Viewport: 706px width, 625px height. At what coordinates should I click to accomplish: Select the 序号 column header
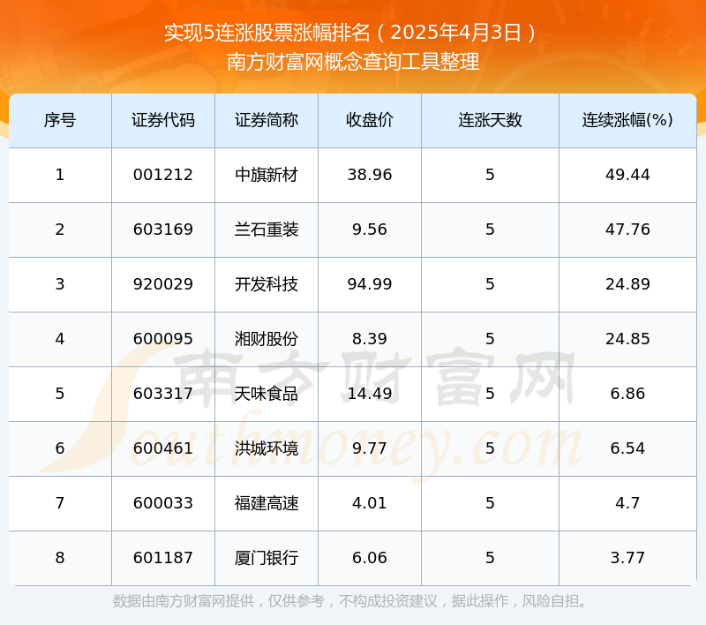(x=60, y=120)
